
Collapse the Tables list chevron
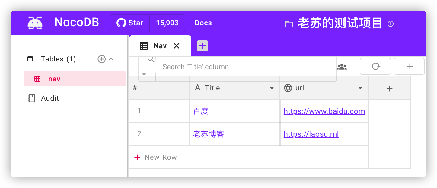coord(111,59)
